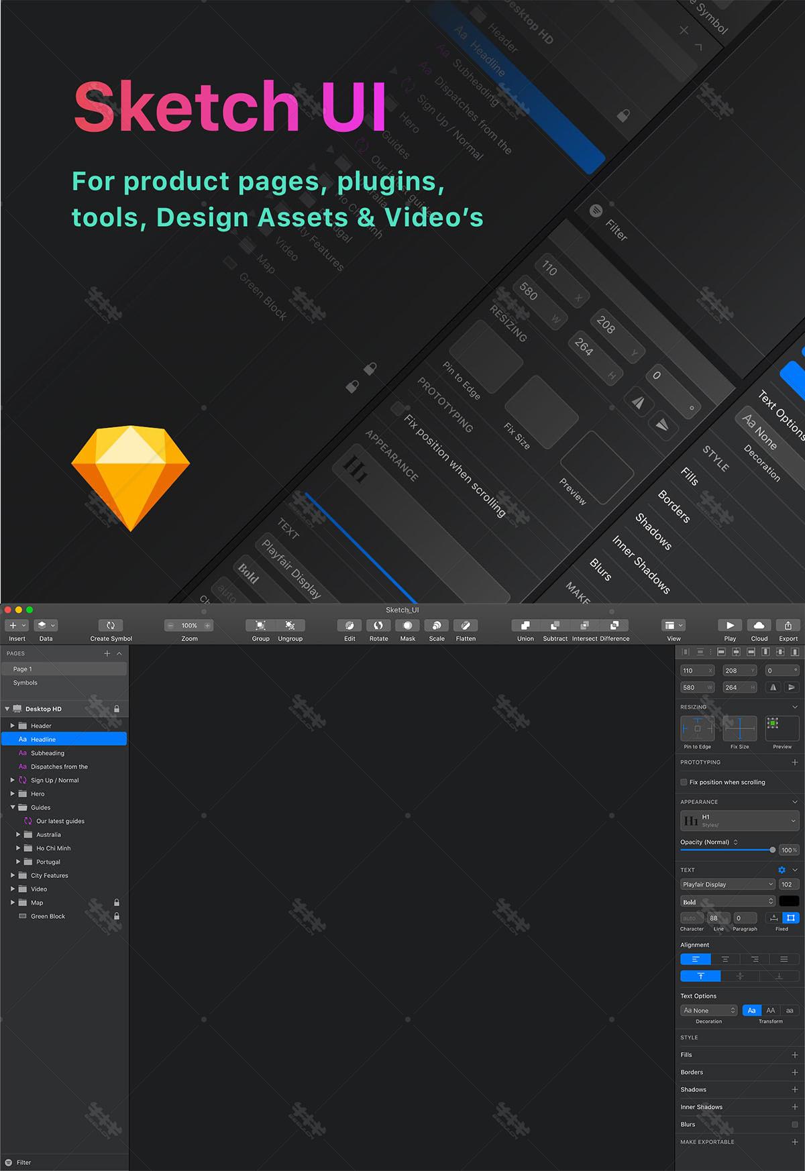Select left text alignment
The image size is (805, 1171).
pyautogui.click(x=696, y=959)
